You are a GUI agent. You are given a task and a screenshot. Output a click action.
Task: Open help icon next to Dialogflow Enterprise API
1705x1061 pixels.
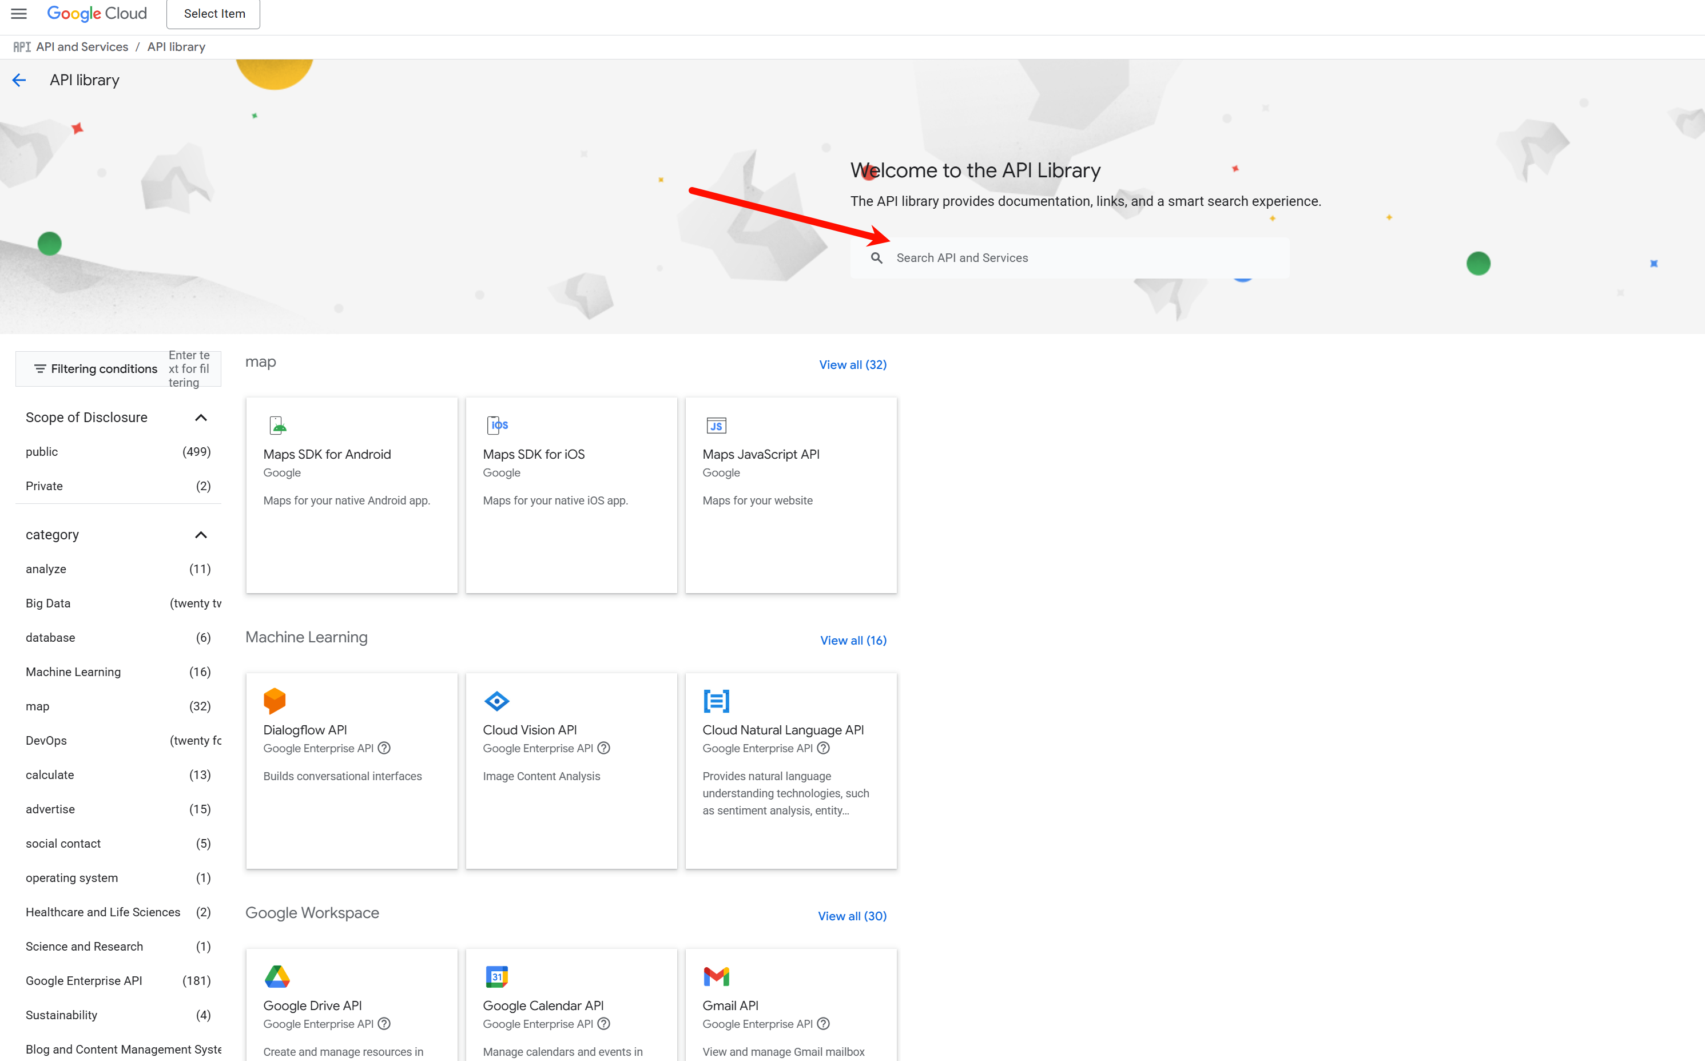coord(384,748)
